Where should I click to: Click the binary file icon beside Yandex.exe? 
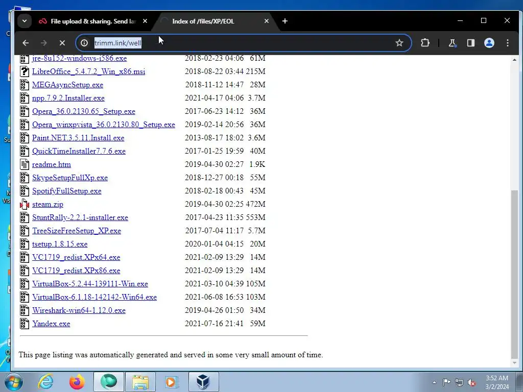(x=25, y=324)
